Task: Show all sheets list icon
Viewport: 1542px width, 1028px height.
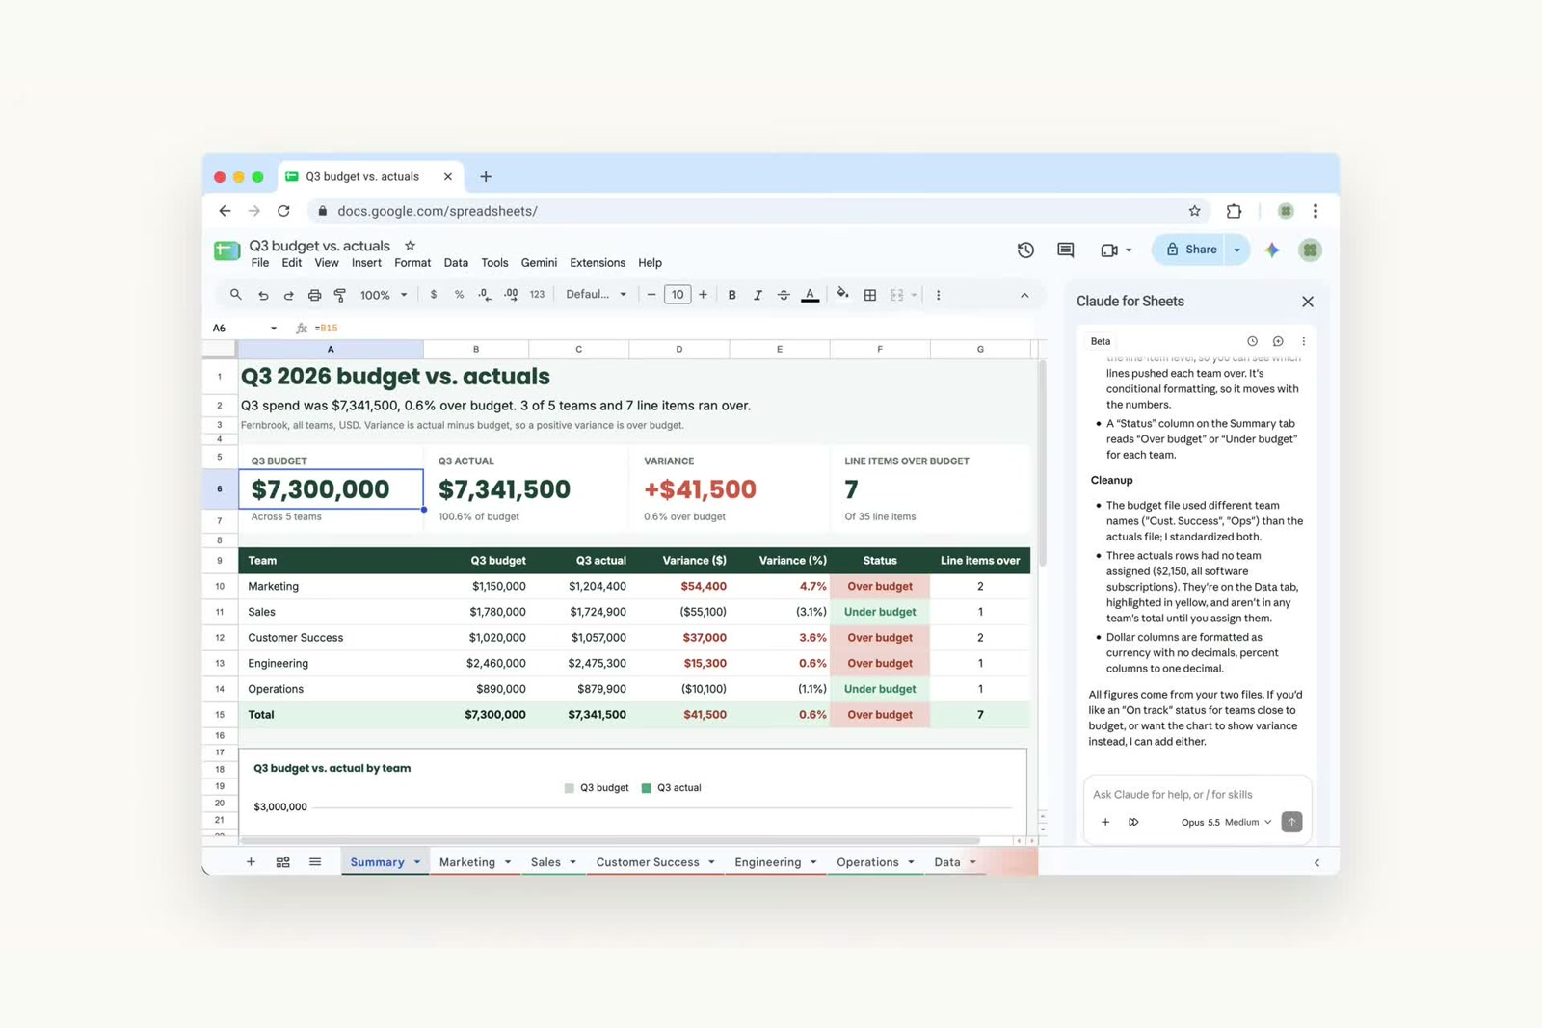Action: click(x=315, y=862)
